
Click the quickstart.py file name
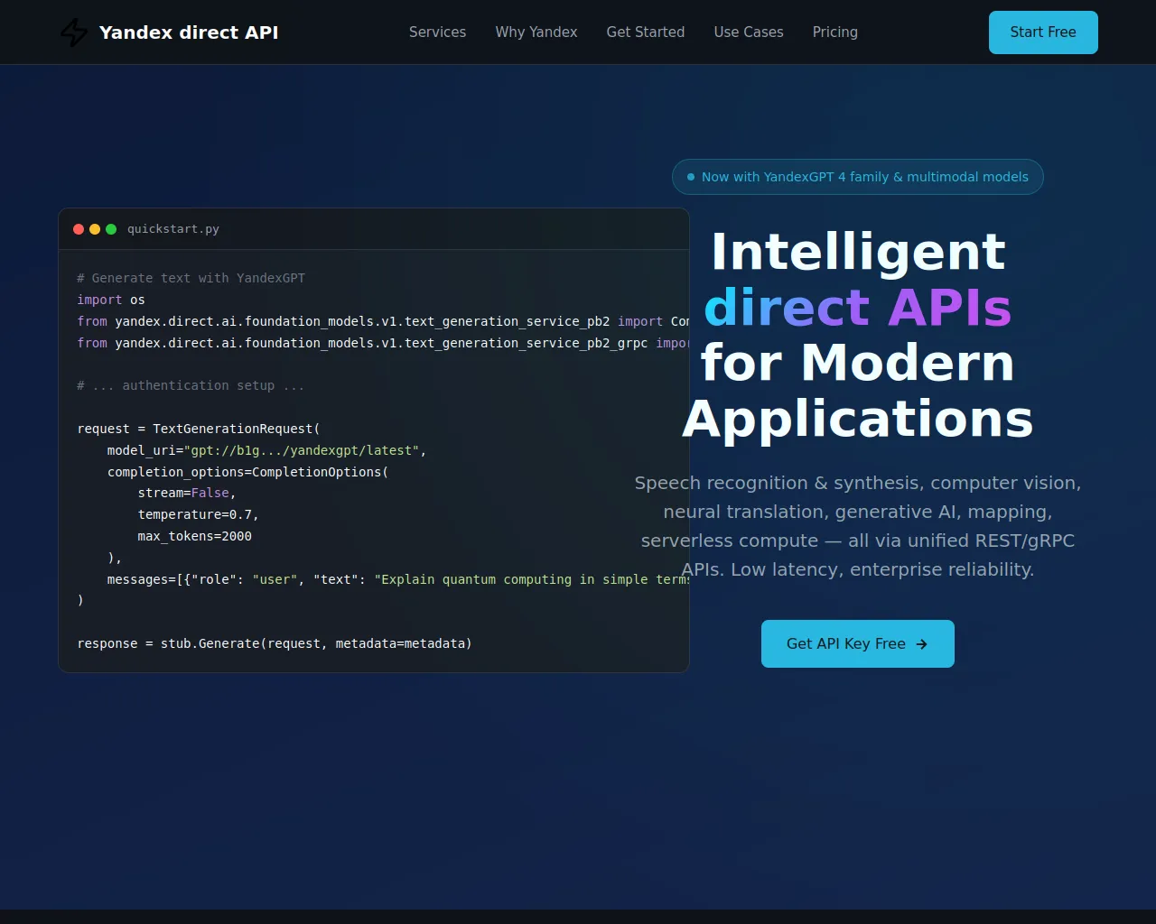pyautogui.click(x=173, y=229)
